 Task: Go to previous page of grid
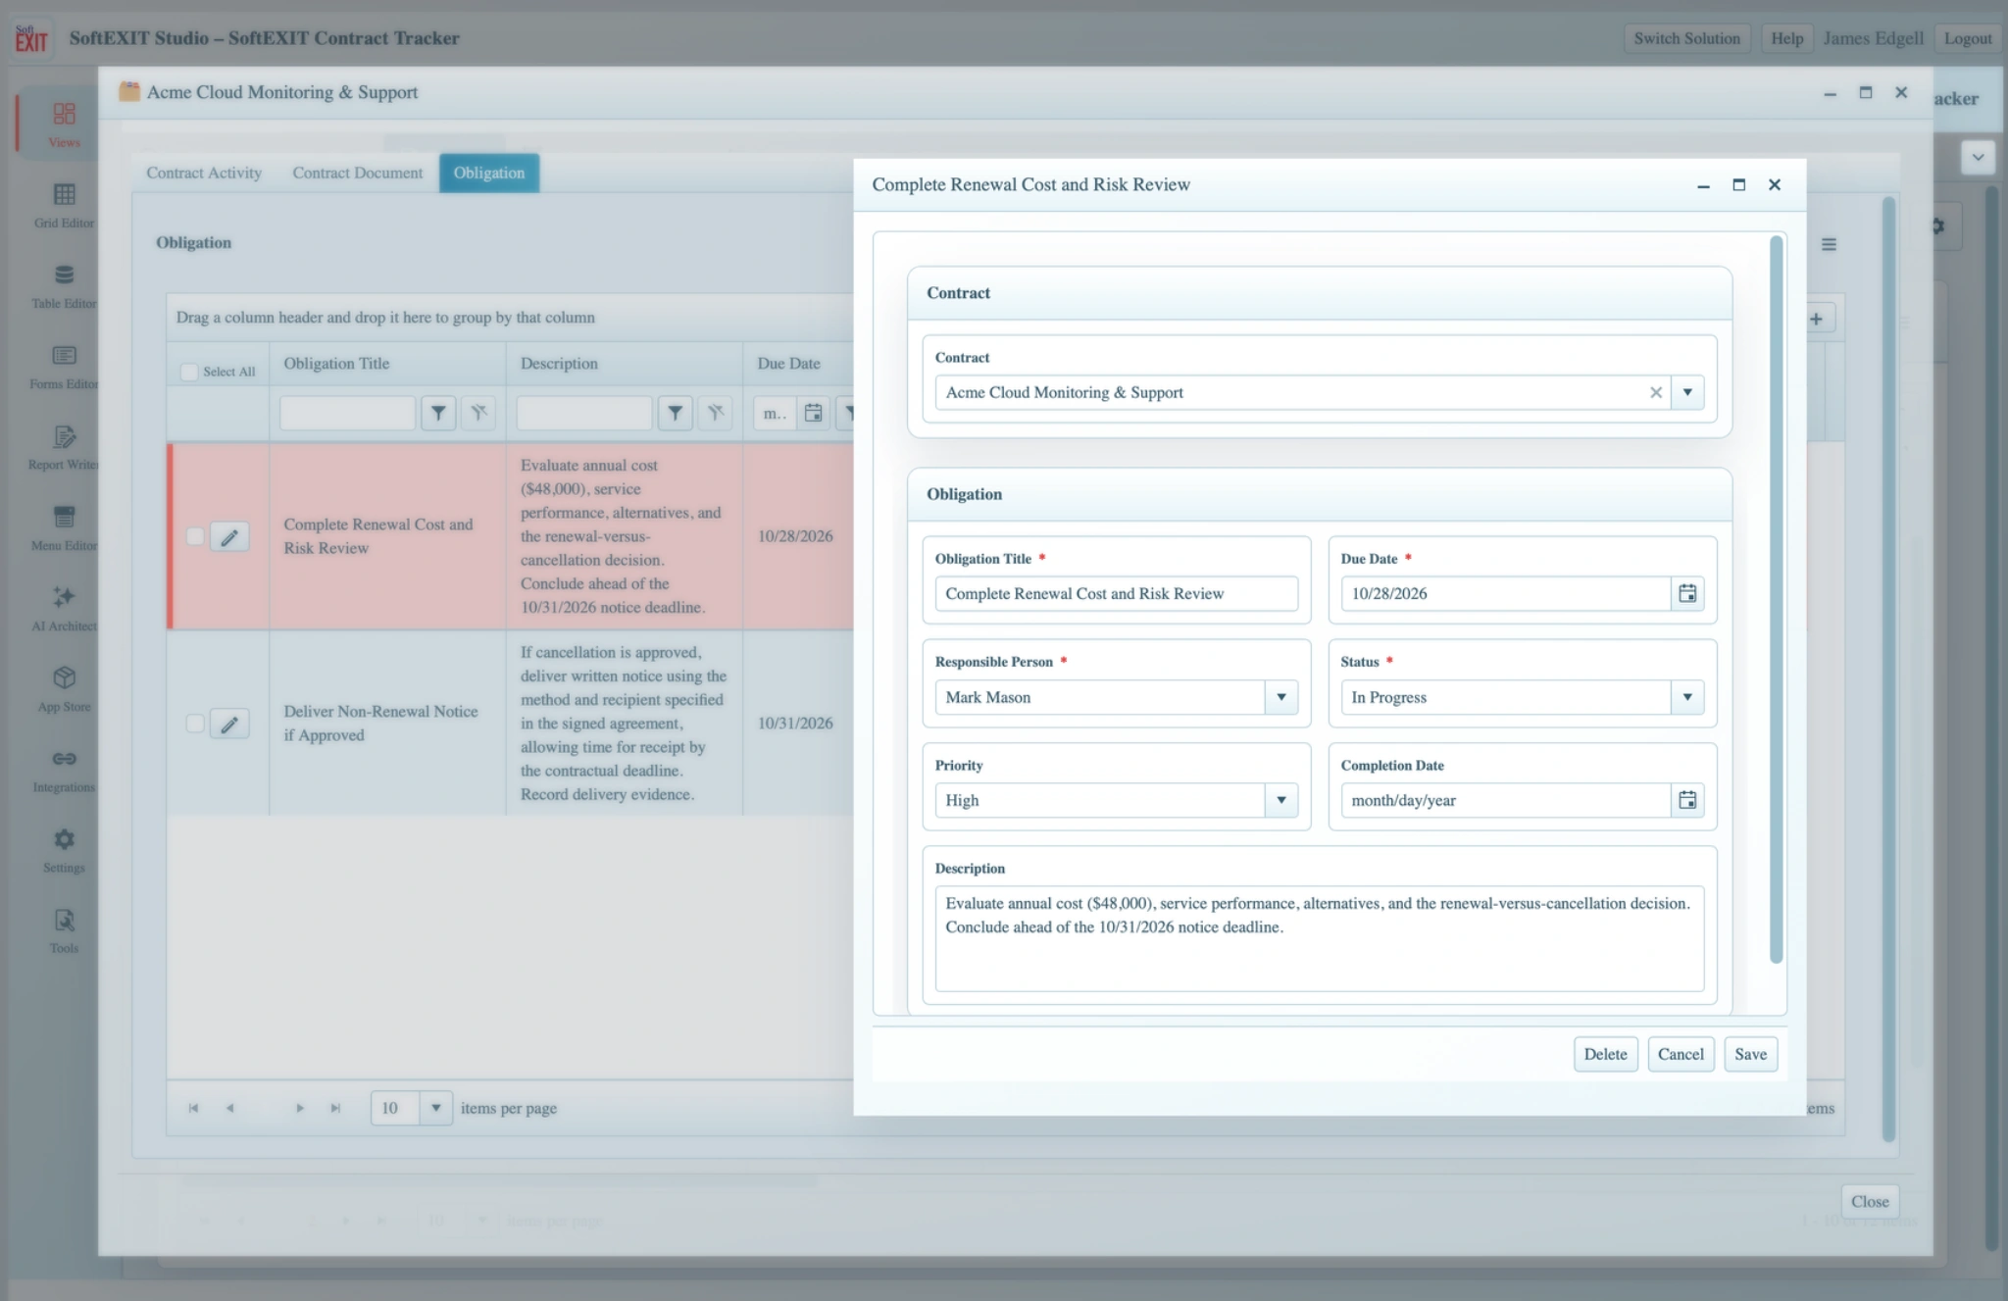click(229, 1108)
